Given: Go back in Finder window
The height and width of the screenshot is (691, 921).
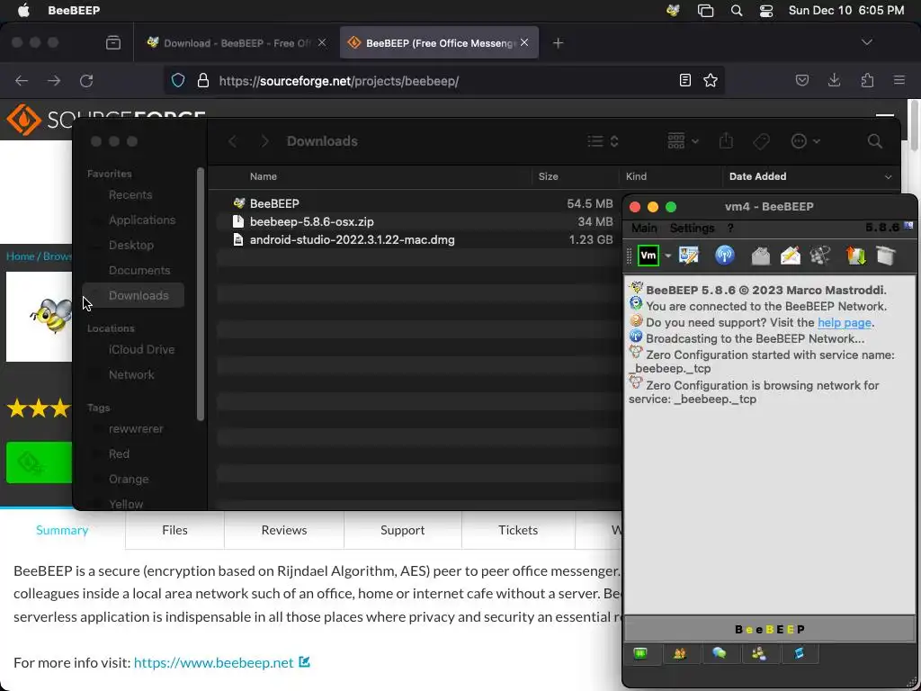Looking at the screenshot, I should pyautogui.click(x=233, y=141).
